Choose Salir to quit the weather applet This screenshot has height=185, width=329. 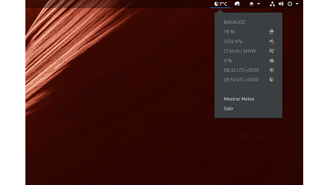click(x=229, y=108)
